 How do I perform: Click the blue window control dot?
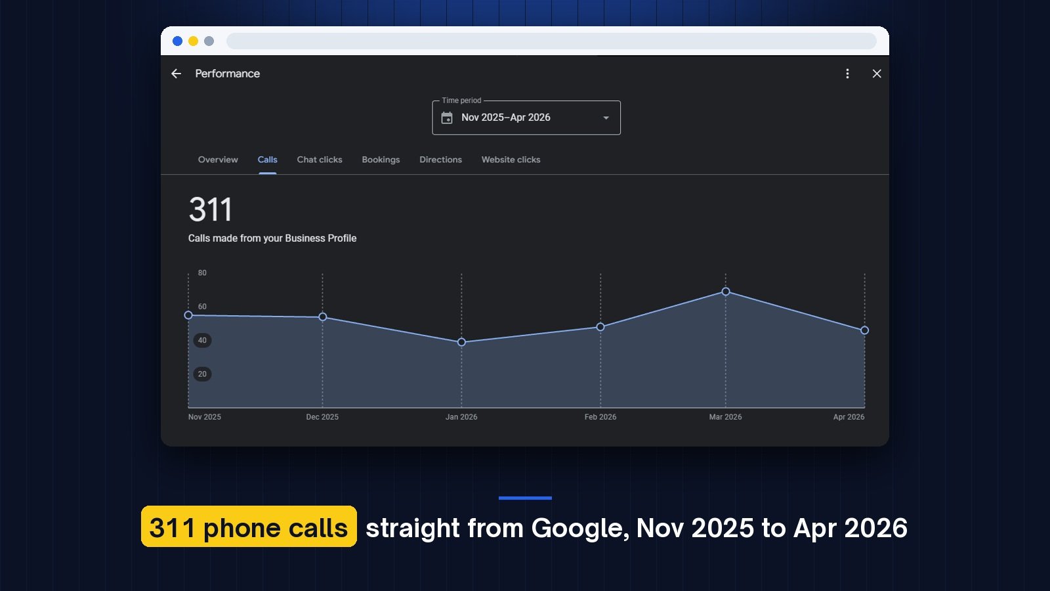tap(177, 41)
